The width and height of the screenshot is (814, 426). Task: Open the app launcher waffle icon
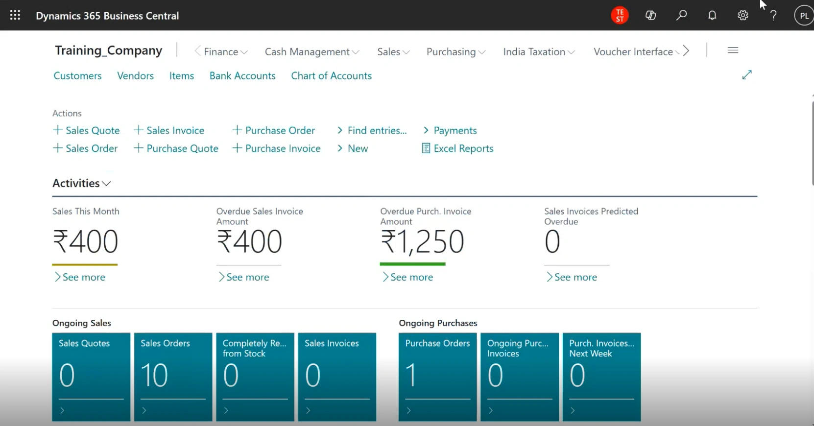pyautogui.click(x=15, y=15)
